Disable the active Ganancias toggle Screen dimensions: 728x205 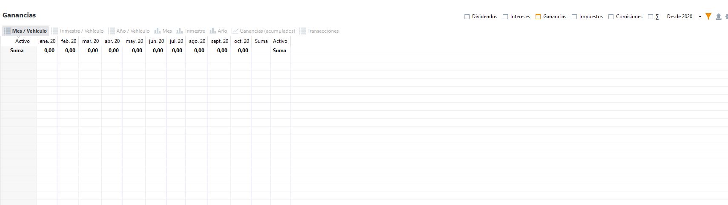pyautogui.click(x=551, y=17)
